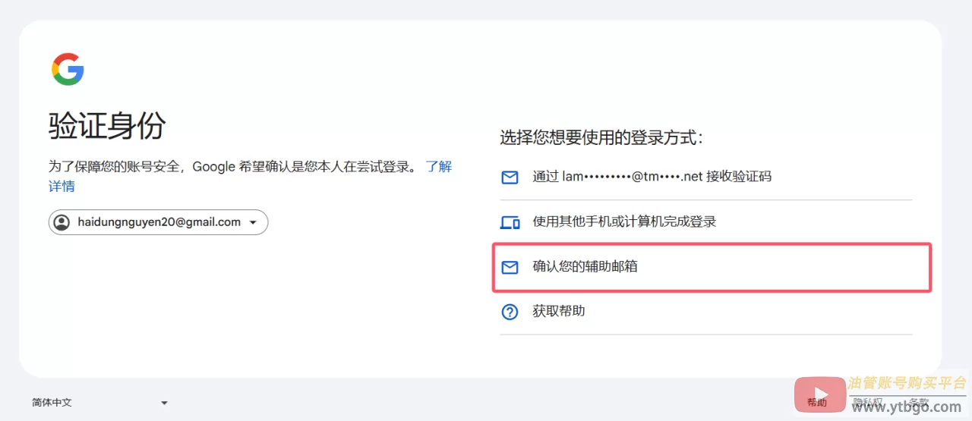
Task: Expand the account chip dropdown arrow
Action: [253, 223]
